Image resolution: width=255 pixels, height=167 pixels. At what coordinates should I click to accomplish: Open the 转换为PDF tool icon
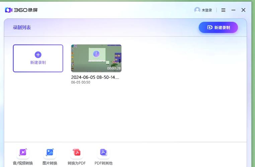click(x=77, y=152)
